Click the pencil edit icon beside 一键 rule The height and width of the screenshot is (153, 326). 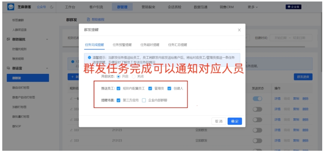[x=71, y=99]
